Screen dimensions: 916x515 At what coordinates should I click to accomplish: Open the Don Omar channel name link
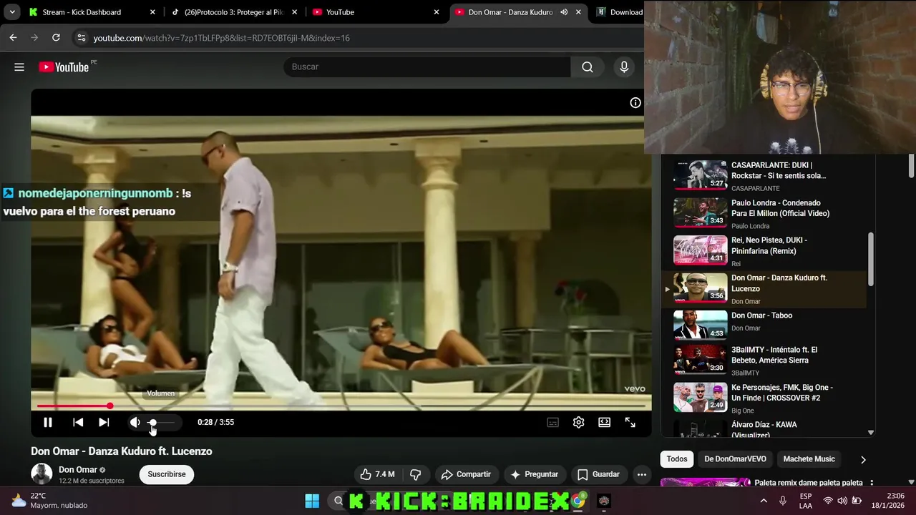[x=78, y=470]
